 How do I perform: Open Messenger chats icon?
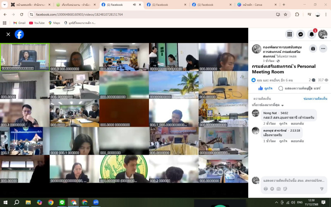(301, 34)
